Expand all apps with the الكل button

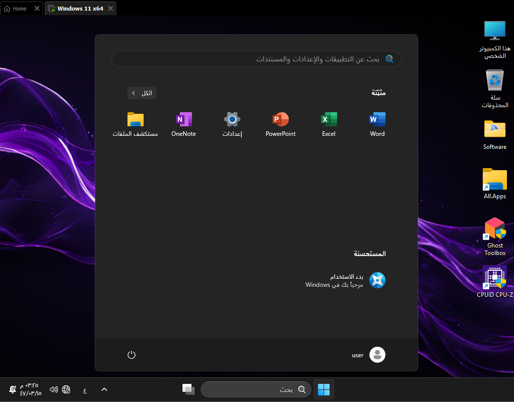[142, 93]
